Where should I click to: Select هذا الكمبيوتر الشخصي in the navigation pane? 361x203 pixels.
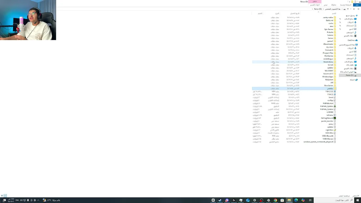pos(349,45)
